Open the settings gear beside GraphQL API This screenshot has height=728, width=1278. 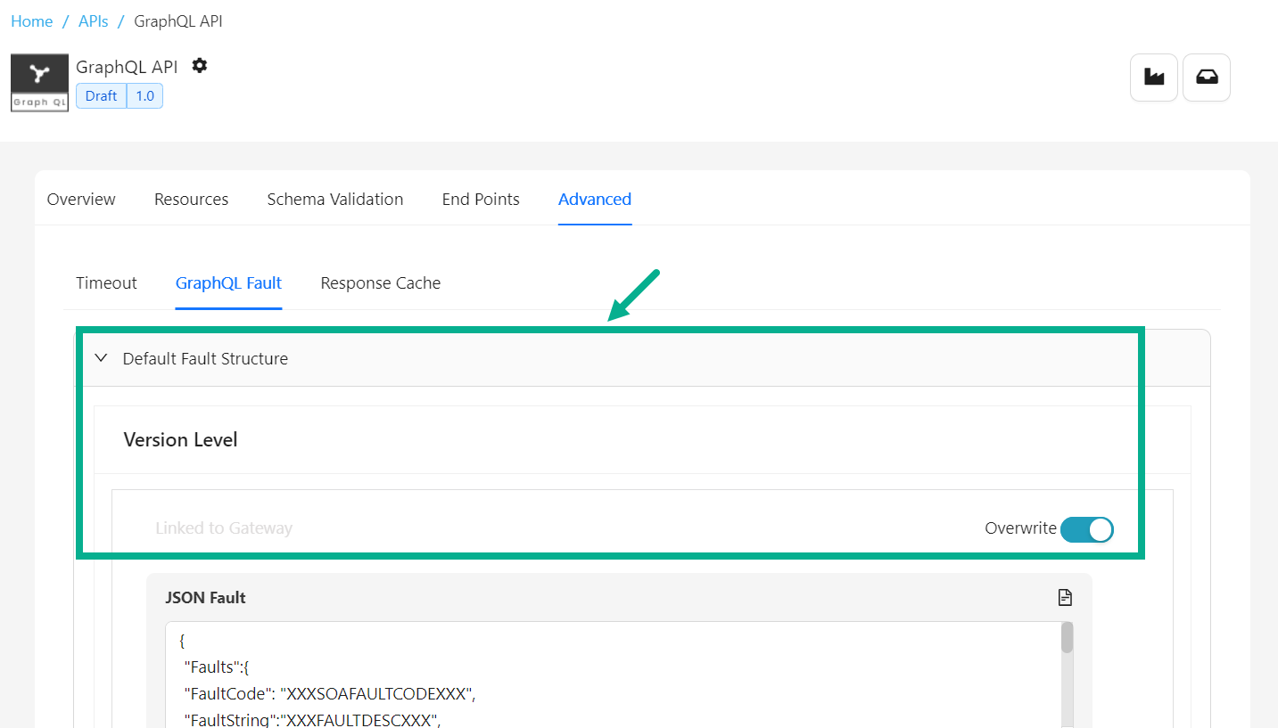point(200,66)
